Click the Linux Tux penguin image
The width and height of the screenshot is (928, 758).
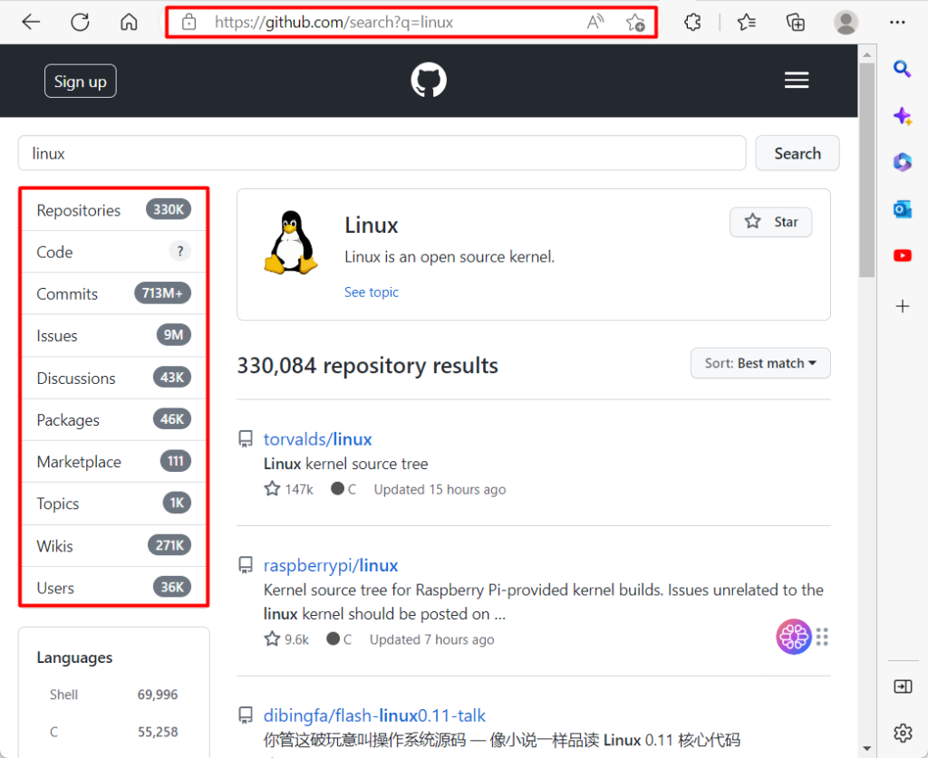click(291, 243)
